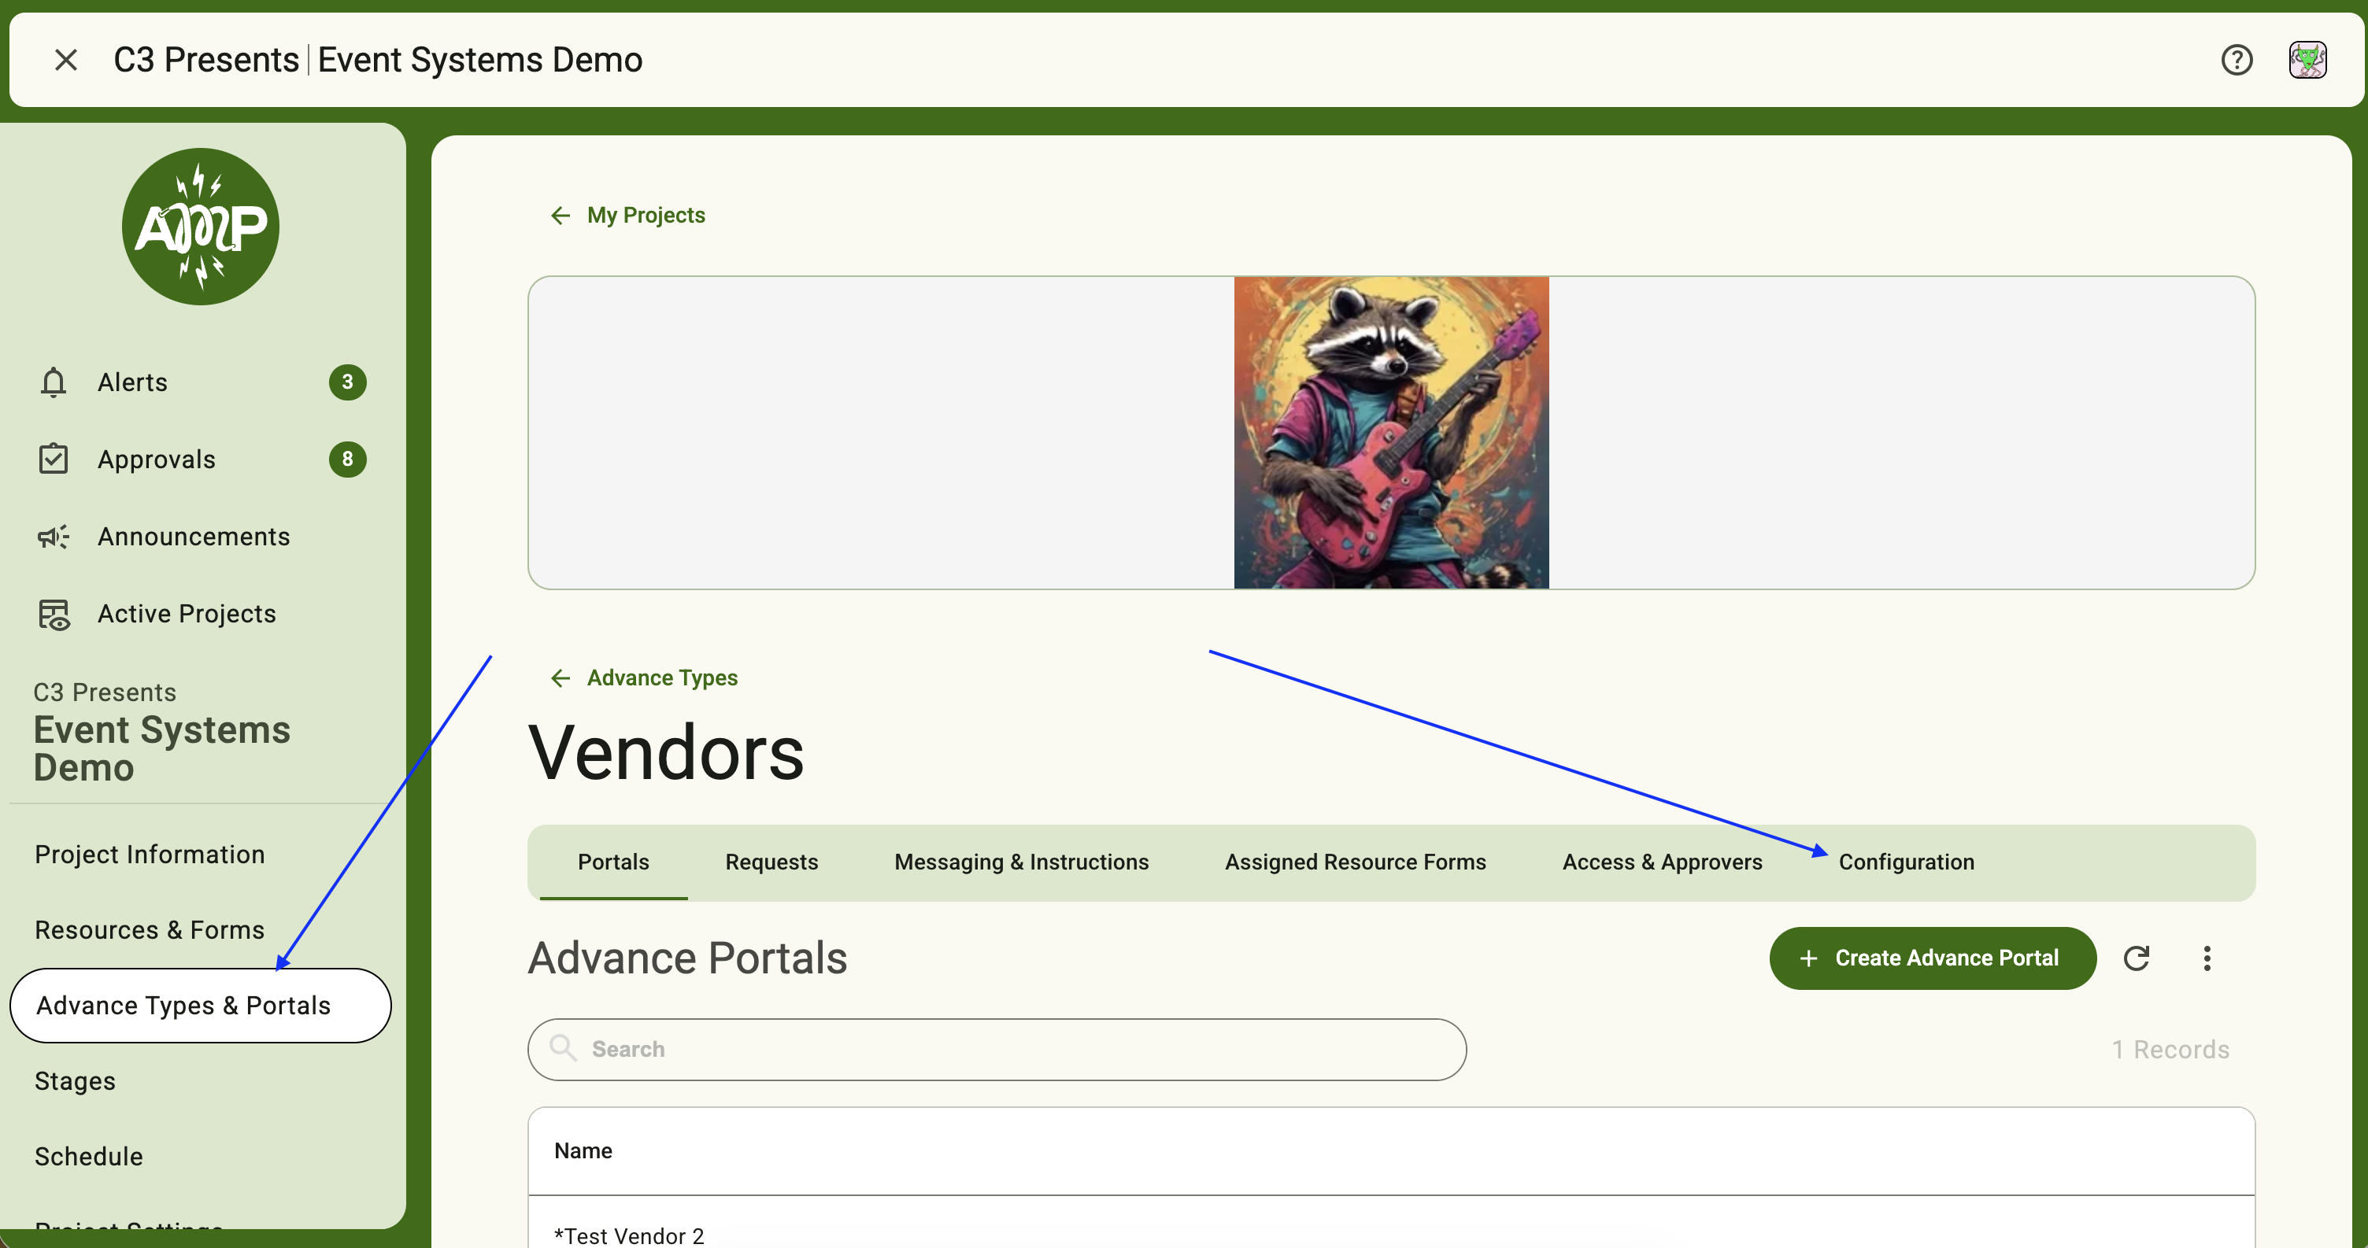Click the raccoon guitarist project image

pyautogui.click(x=1391, y=432)
